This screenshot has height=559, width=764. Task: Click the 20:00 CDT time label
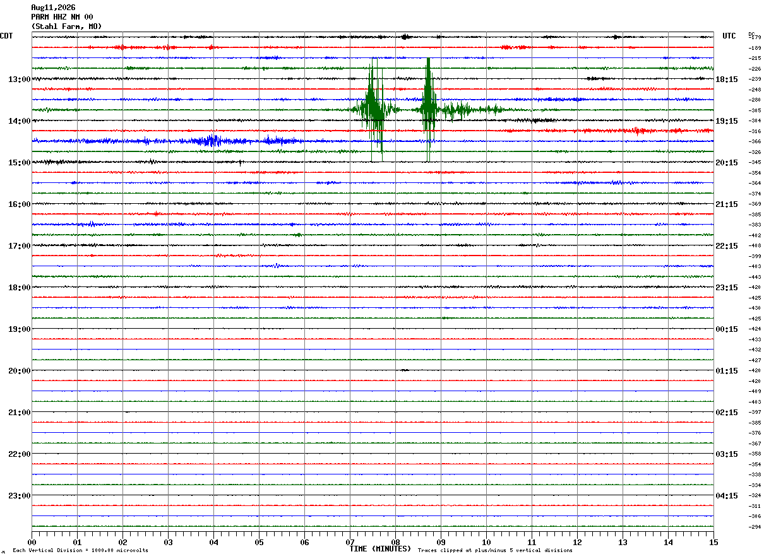tap(19, 370)
